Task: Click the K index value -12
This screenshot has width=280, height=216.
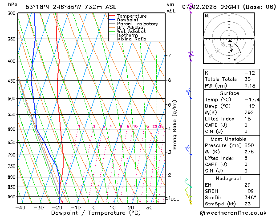Action: 250,73
